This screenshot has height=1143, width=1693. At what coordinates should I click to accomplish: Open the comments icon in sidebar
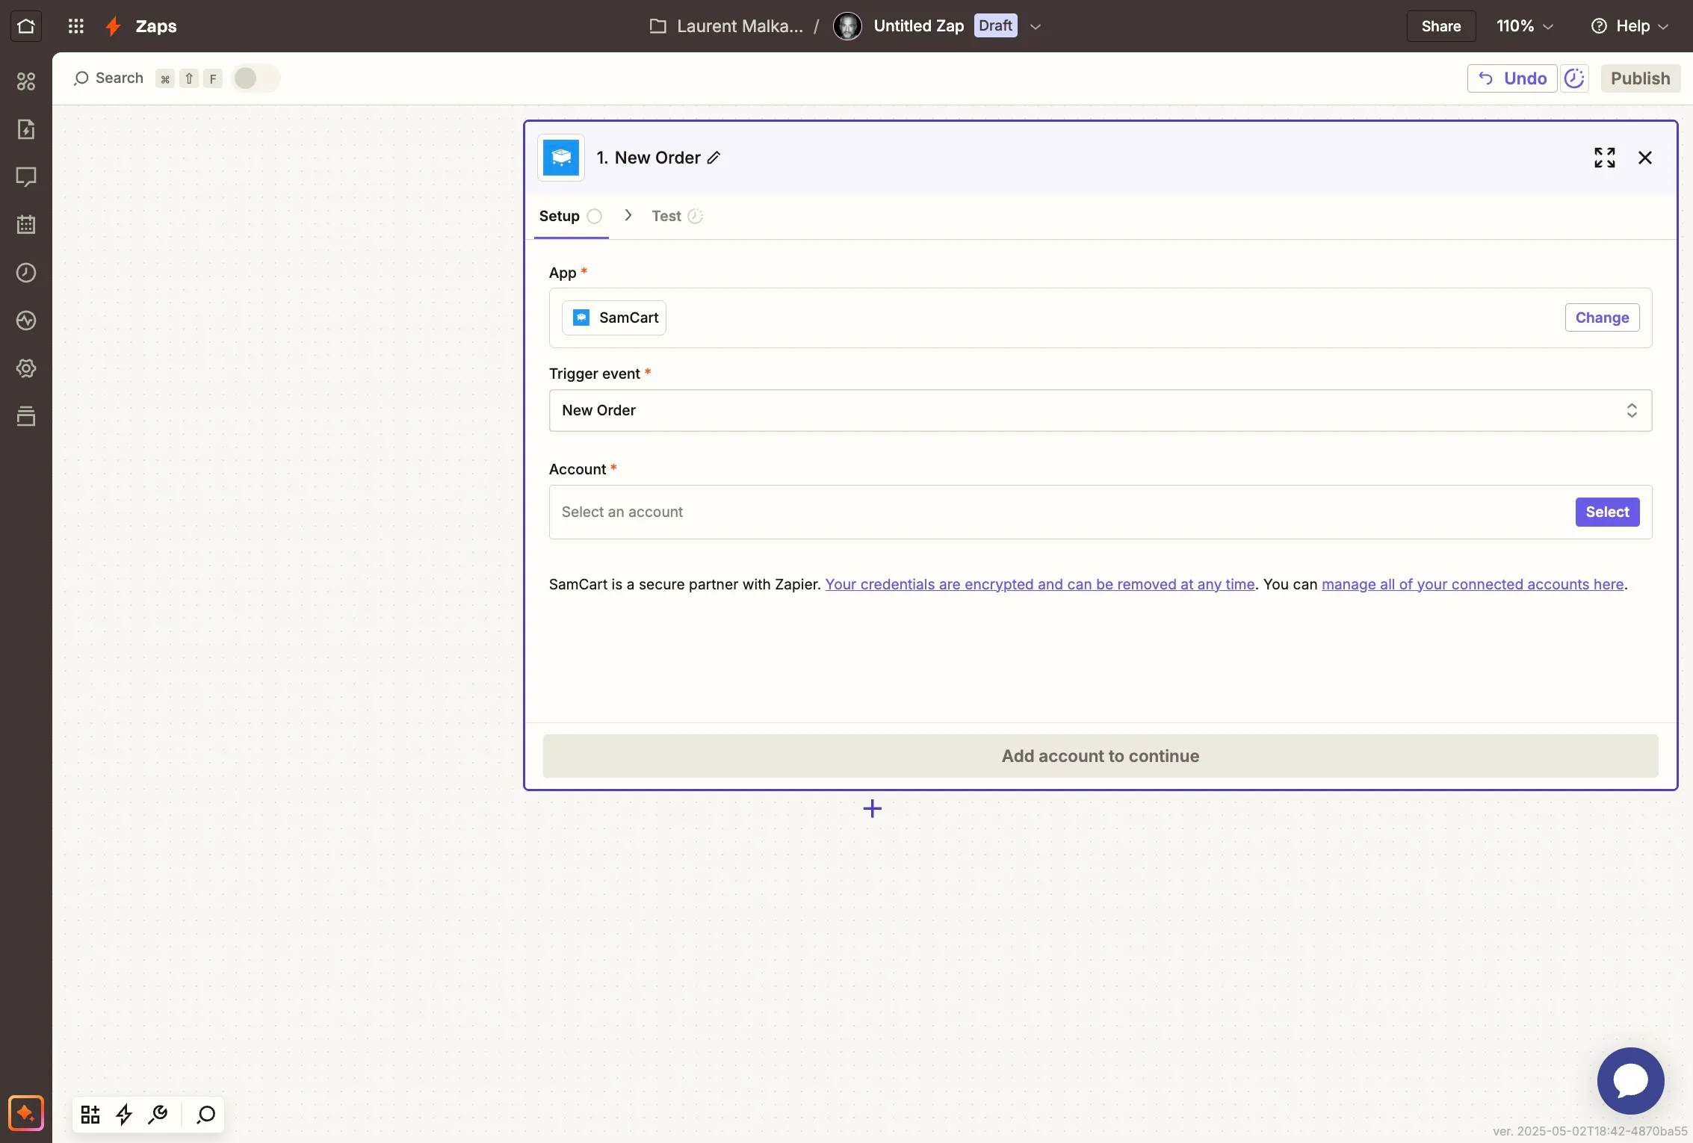pos(26,177)
